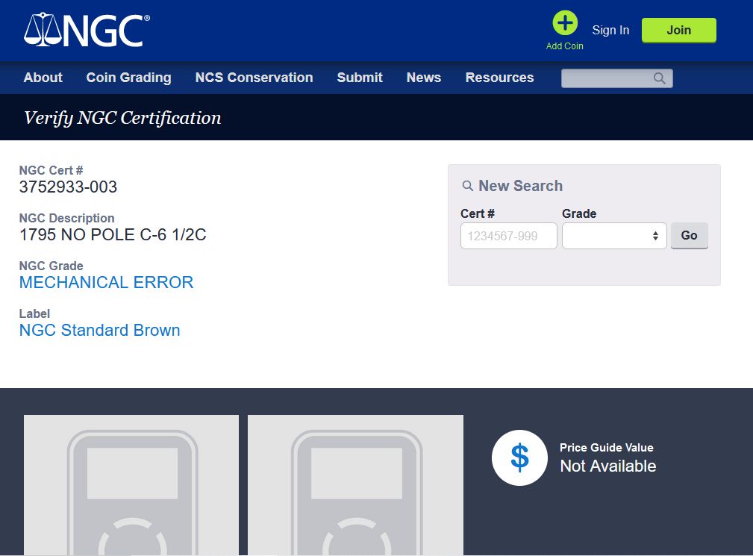Screen dimensions: 753x556
Task: Click the Price Guide Value label
Action: point(607,448)
